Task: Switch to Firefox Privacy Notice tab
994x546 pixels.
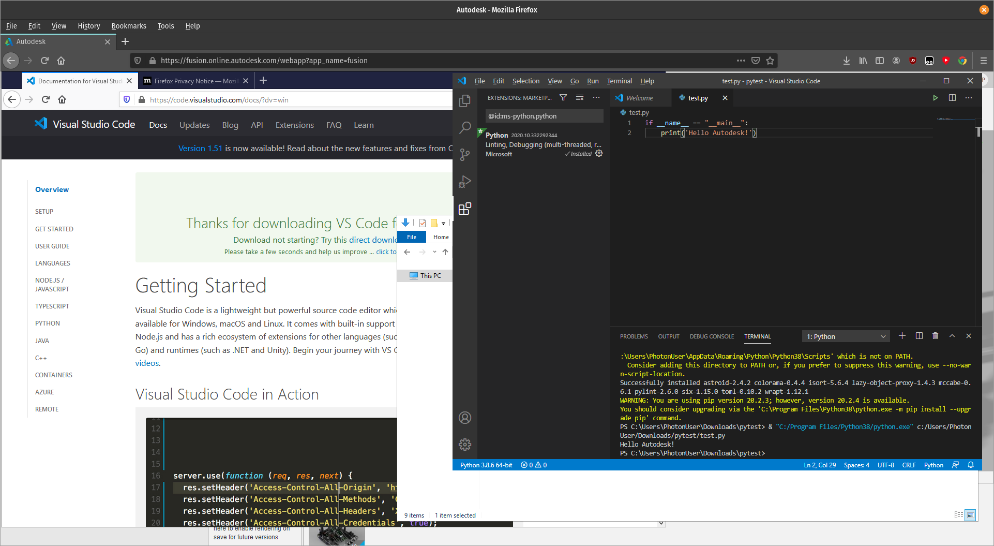Action: [x=196, y=81]
